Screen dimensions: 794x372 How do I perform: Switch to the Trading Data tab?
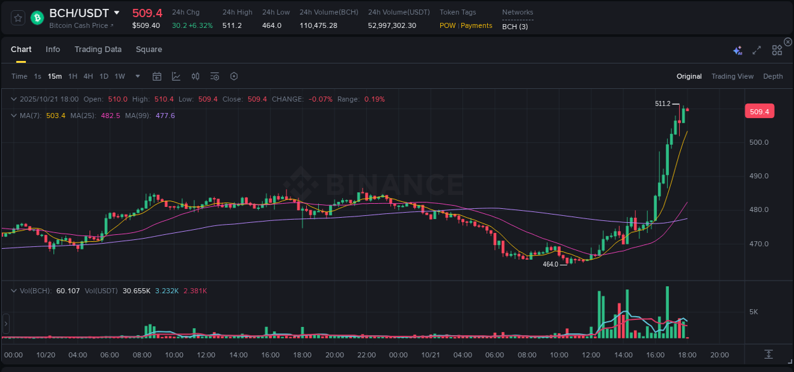(98, 50)
